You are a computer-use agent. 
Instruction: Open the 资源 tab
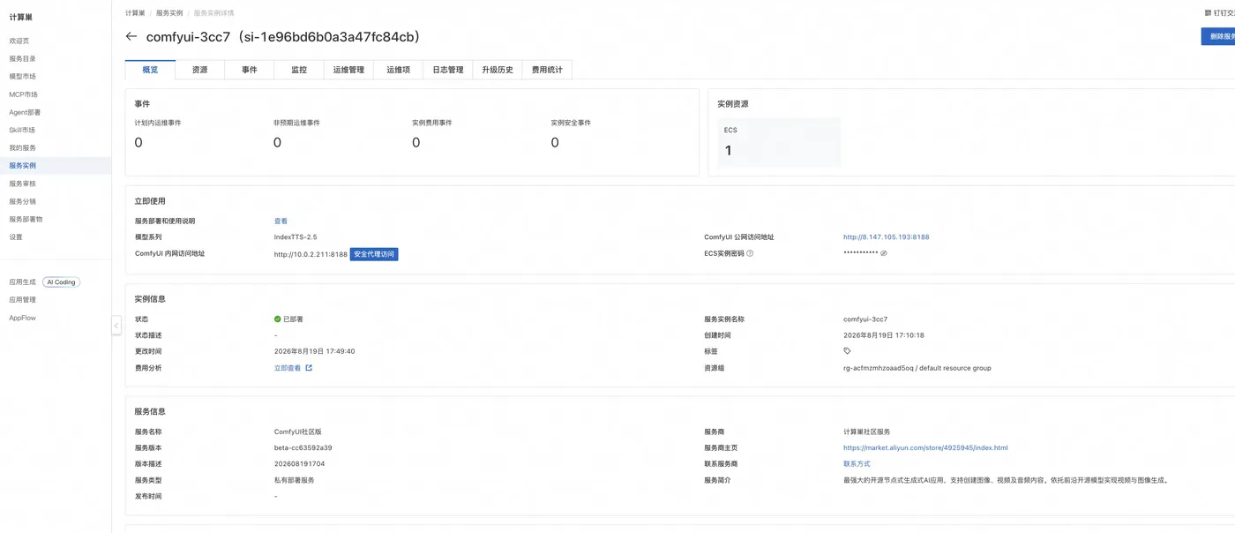(x=200, y=70)
